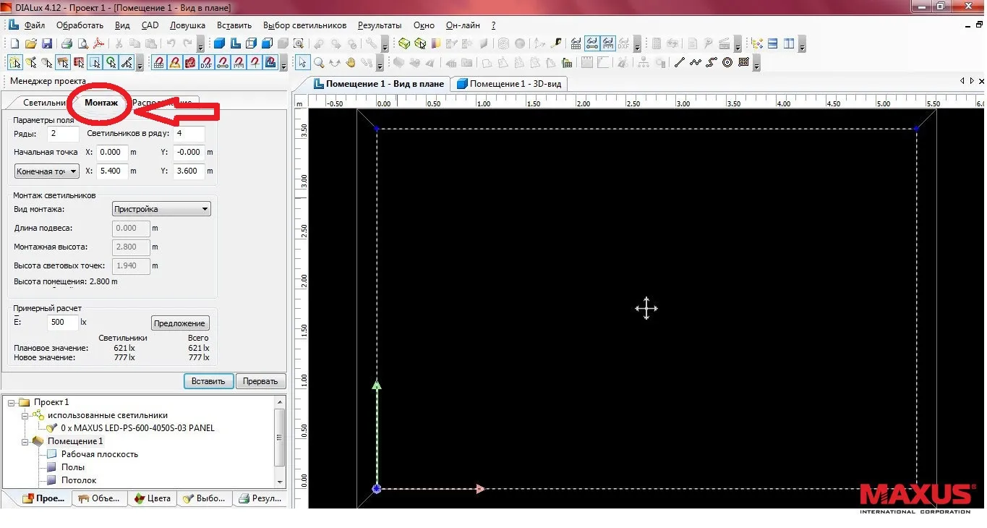Click the New project icon

tap(14, 43)
